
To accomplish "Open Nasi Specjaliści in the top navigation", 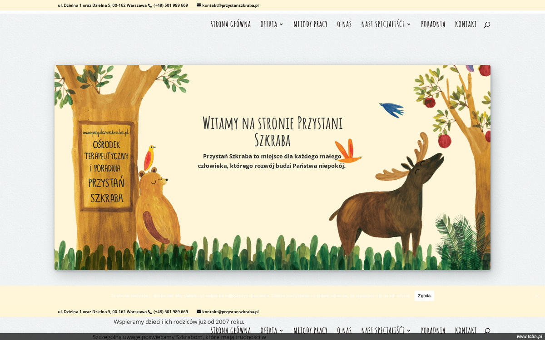I will tap(383, 25).
